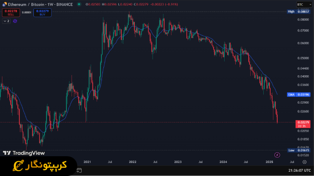Click 0.05000 on the price scale

tap(303, 58)
